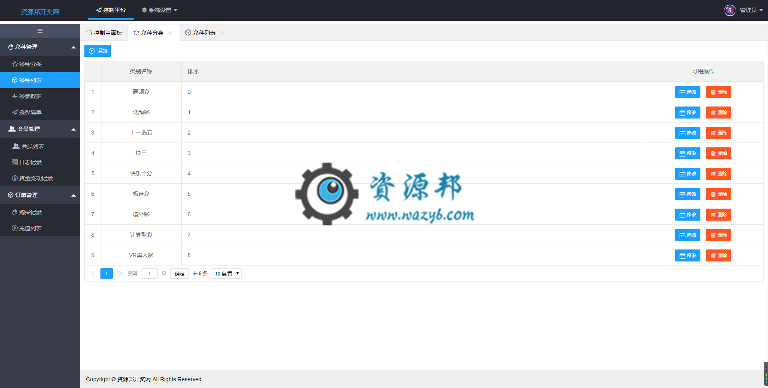Close the 彩种分类 tab
The height and width of the screenshot is (388, 768).
[x=170, y=33]
